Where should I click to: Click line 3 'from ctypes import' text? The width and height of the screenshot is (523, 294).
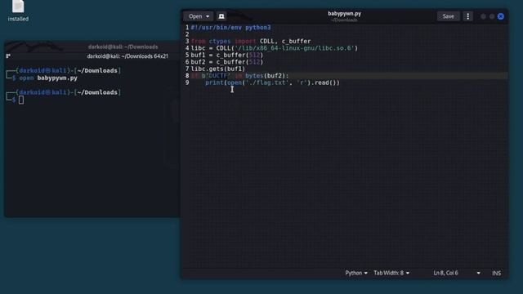coord(223,42)
